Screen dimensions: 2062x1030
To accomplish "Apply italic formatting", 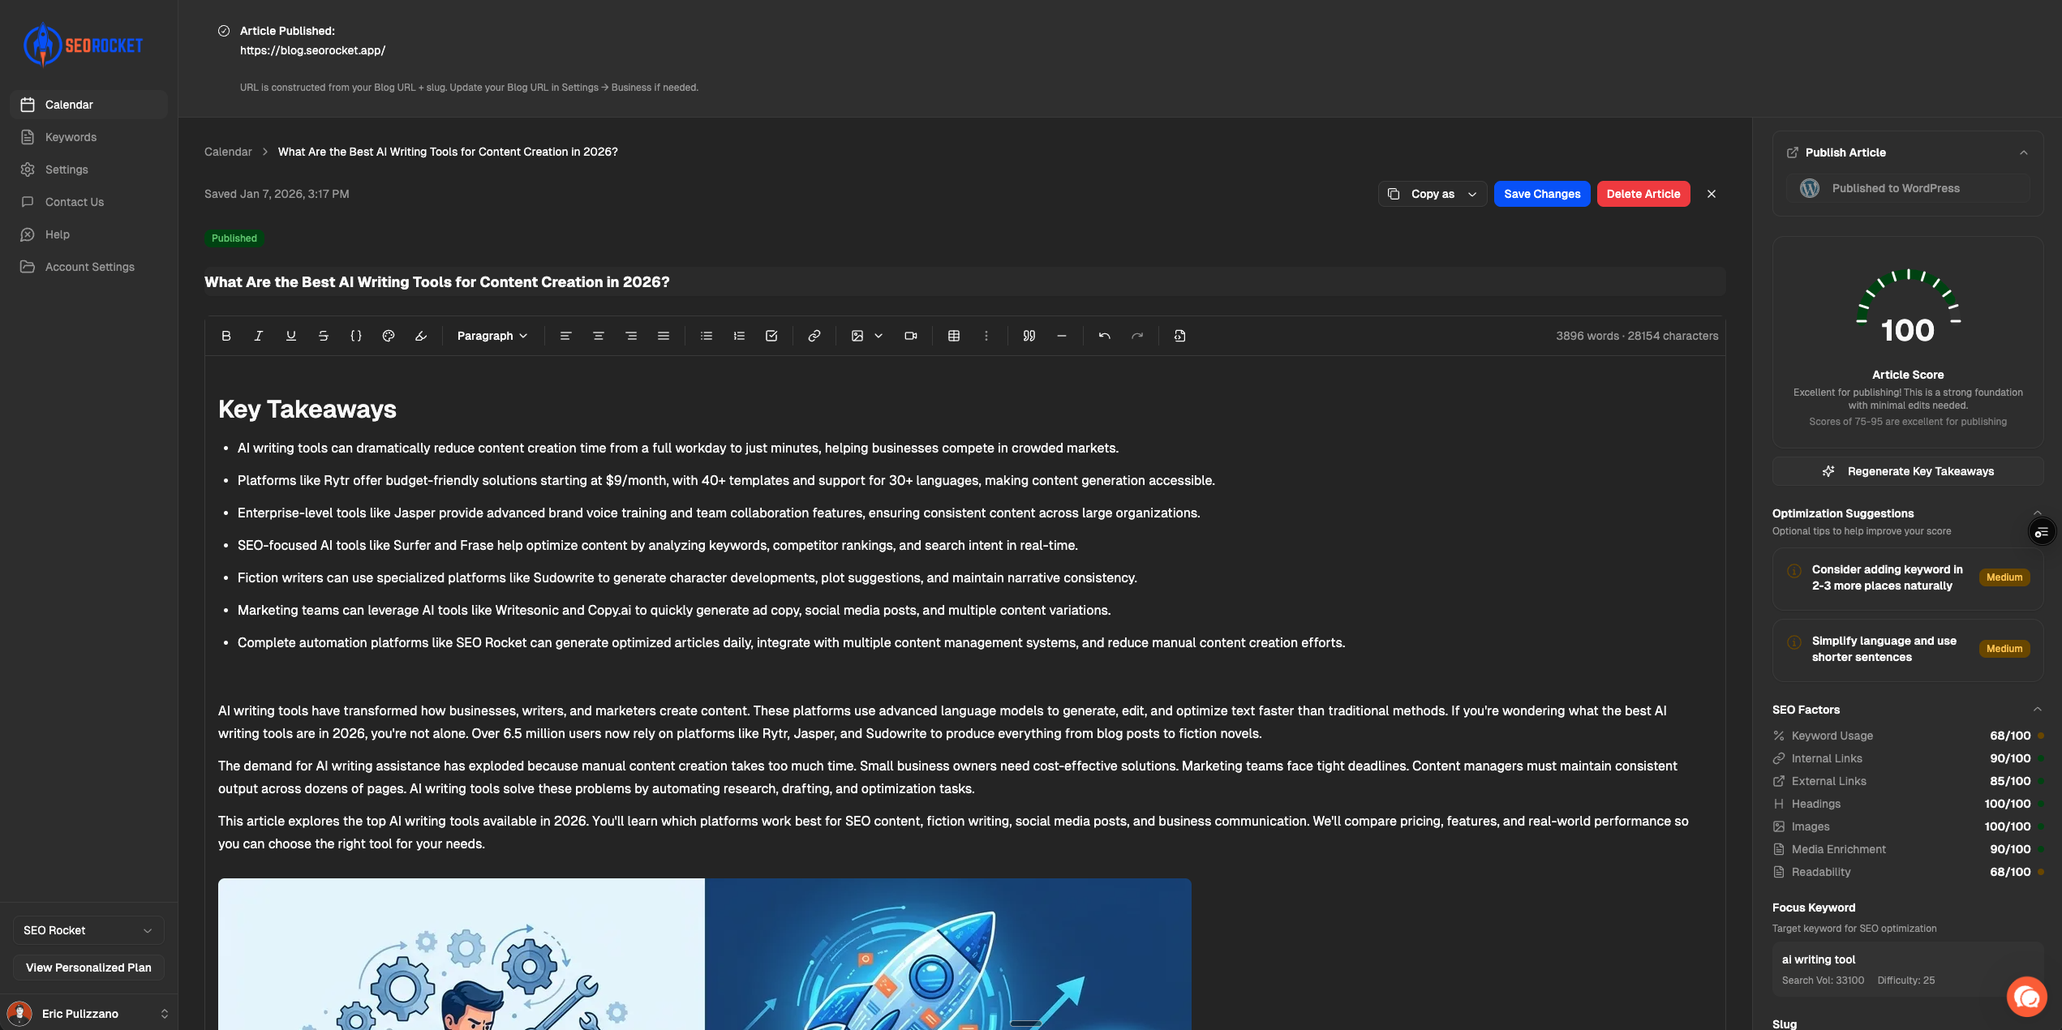I will [259, 336].
